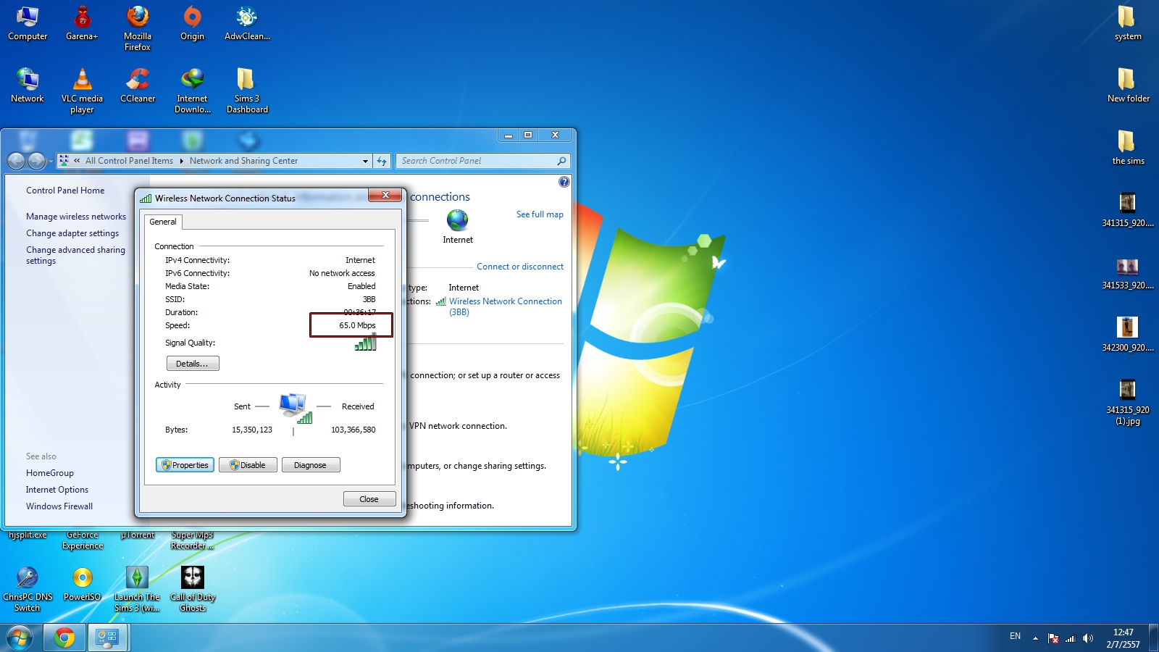Expand arrow after All Control Panel Items
1159x652 pixels.
click(181, 161)
